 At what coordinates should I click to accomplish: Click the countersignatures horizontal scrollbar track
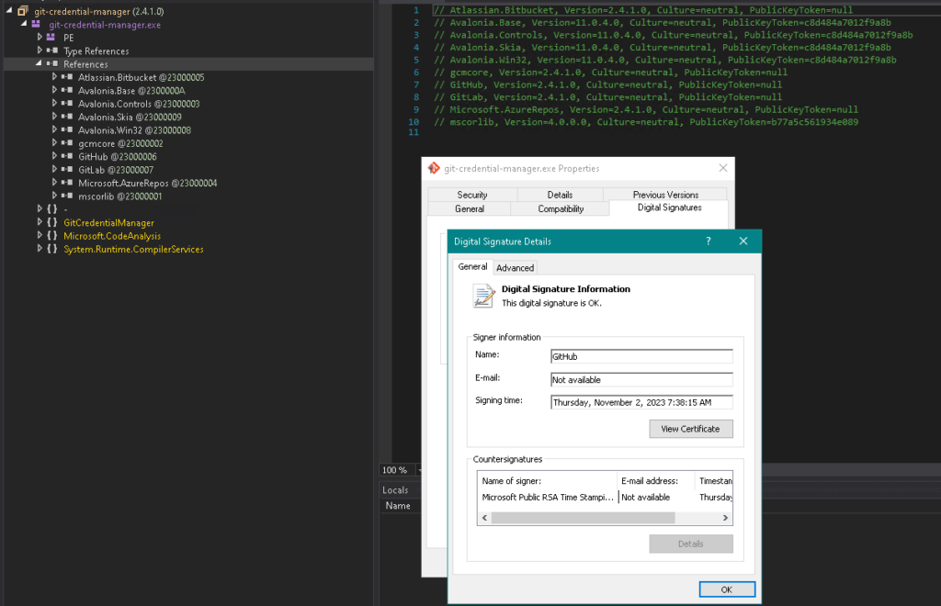698,518
